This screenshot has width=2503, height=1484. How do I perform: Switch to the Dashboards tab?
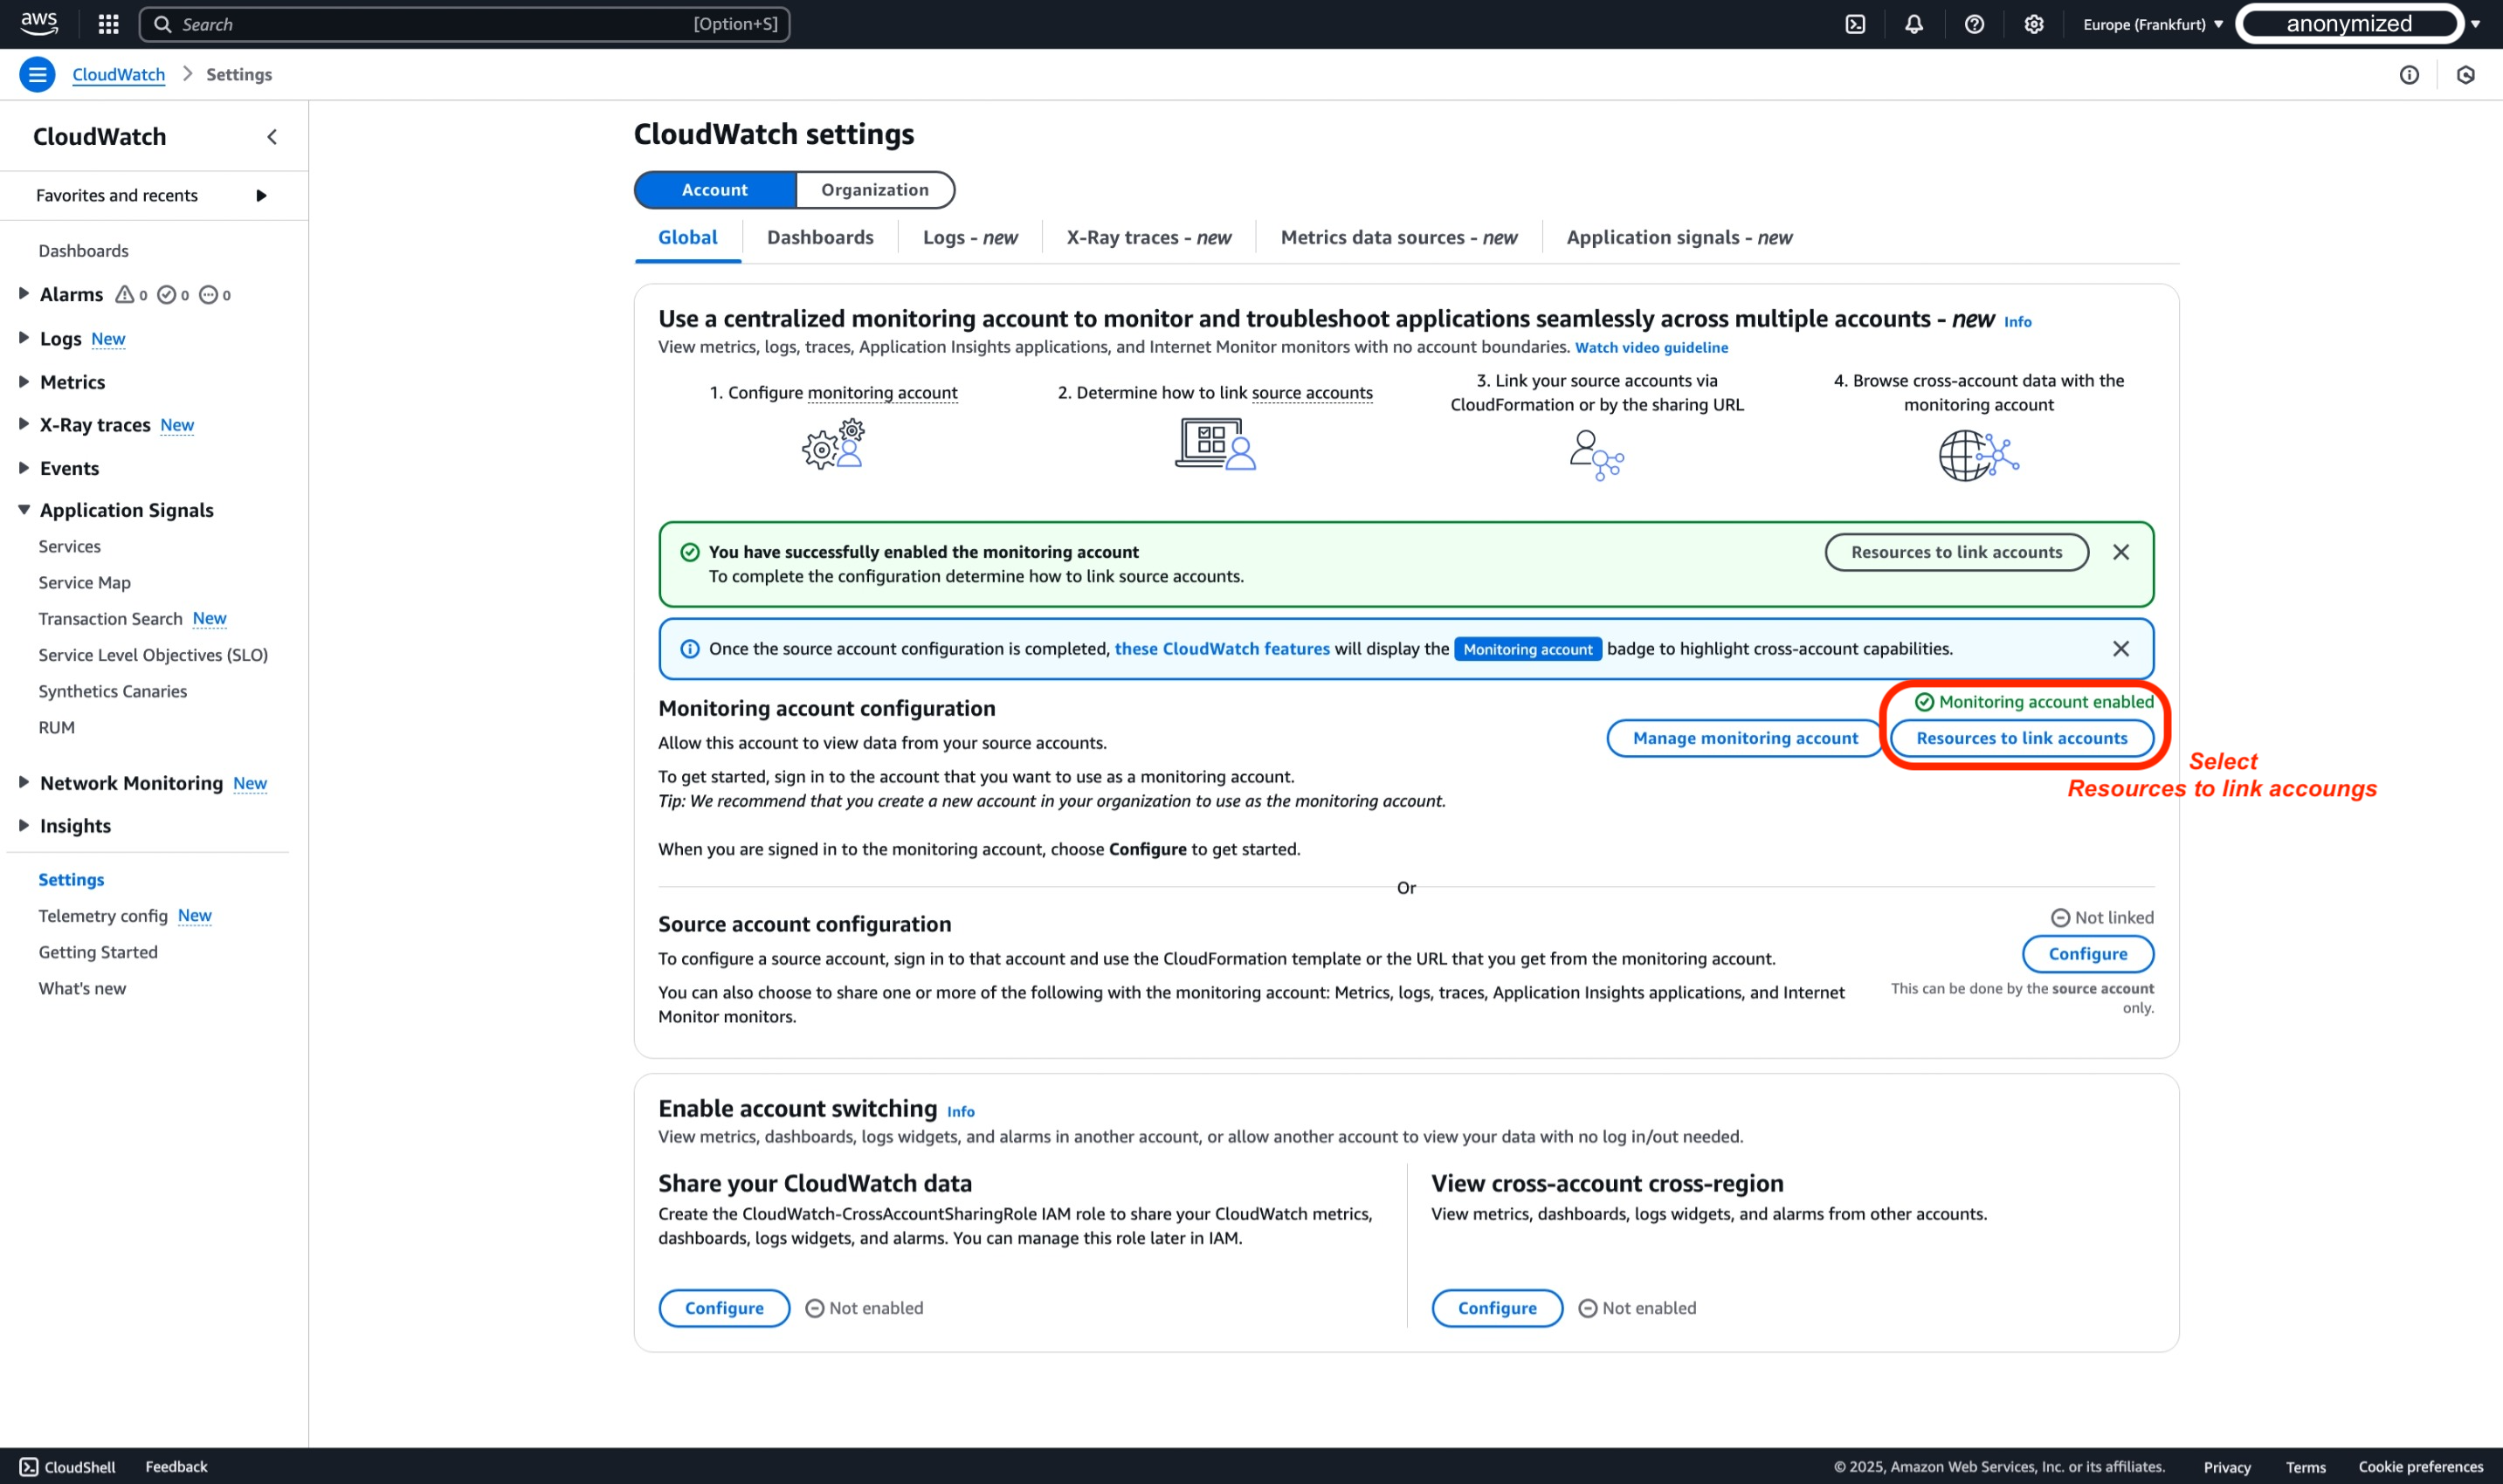[820, 237]
